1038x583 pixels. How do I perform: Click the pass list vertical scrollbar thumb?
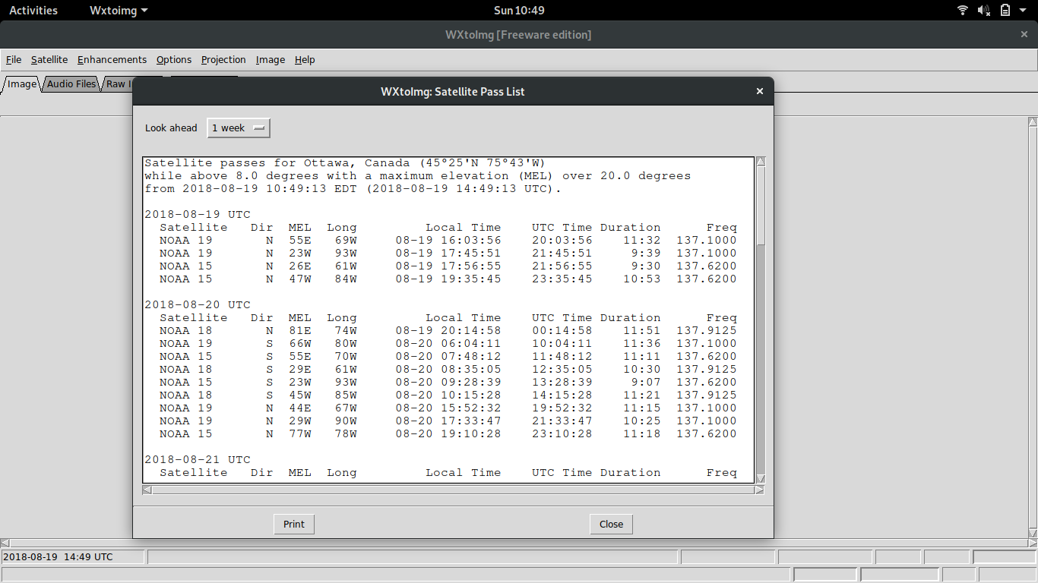[x=761, y=206]
